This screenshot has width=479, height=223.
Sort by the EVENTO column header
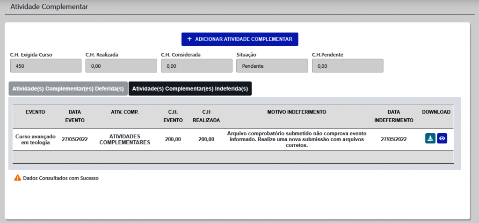pyautogui.click(x=36, y=112)
